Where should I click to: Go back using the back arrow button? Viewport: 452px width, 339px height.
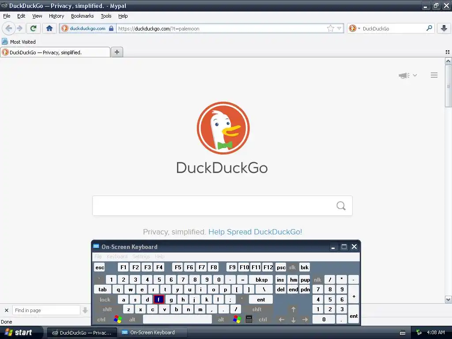pos(9,28)
